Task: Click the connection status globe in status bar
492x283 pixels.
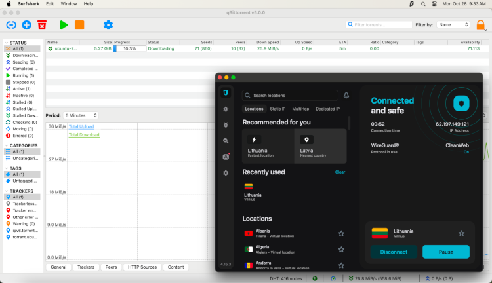Action: pyautogui.click(x=315, y=278)
